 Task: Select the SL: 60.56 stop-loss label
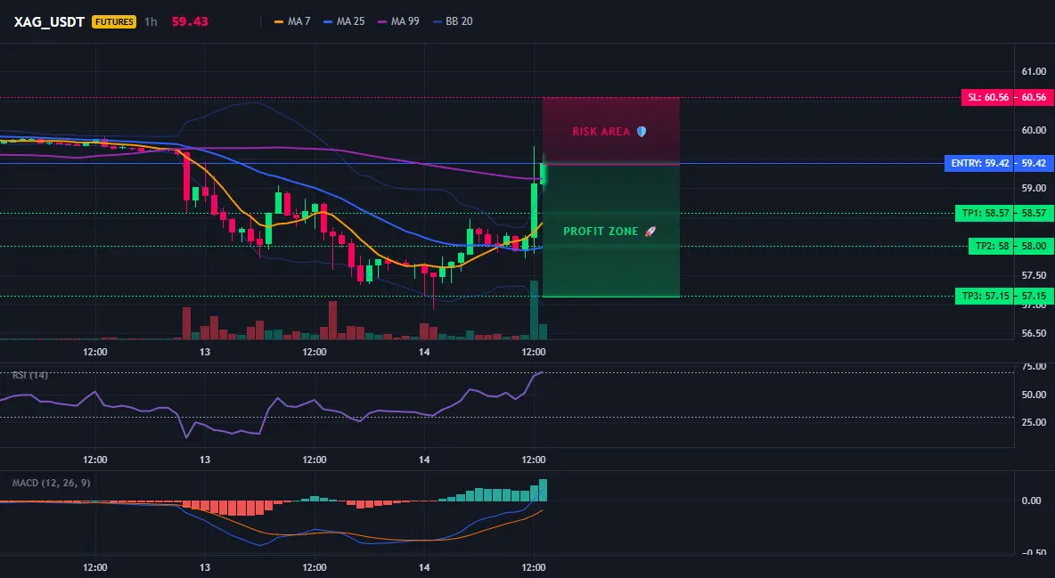(x=987, y=98)
